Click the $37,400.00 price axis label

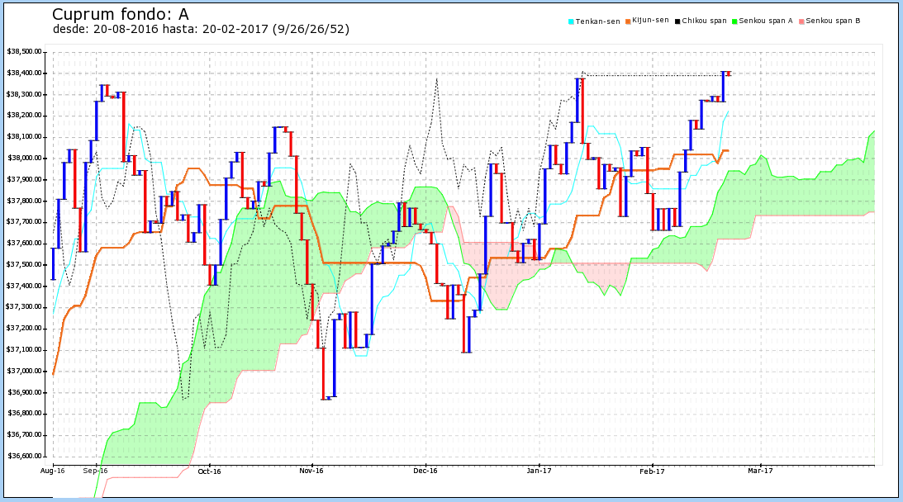point(24,286)
